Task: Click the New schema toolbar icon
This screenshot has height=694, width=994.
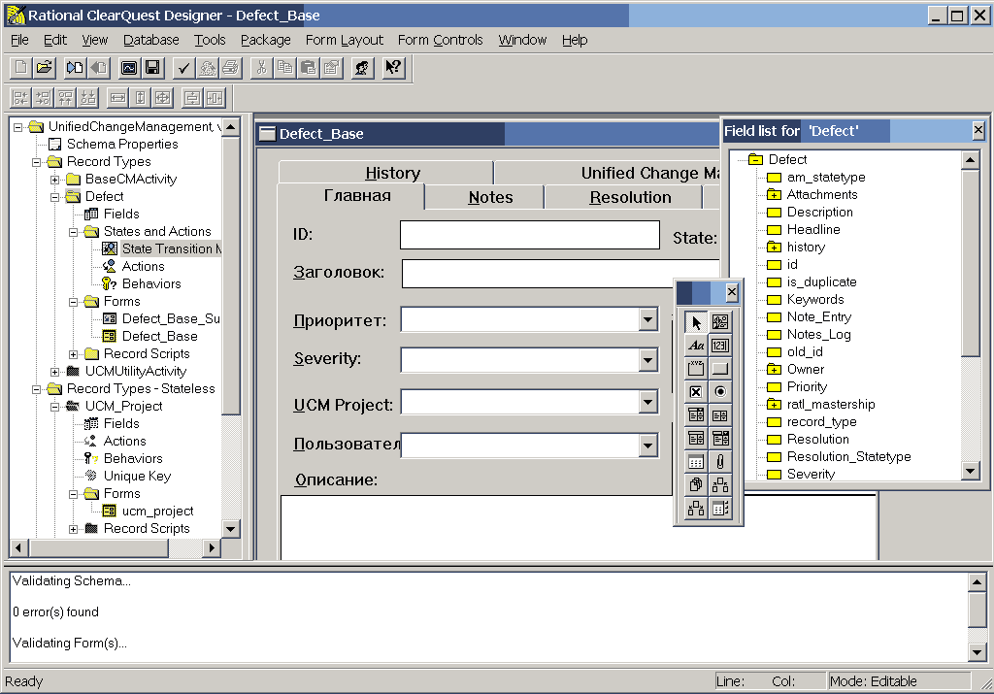Action: (21, 67)
